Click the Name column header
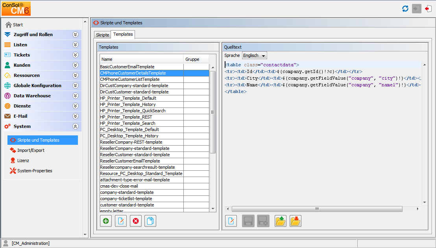Screen dimensions: 436x248 click(x=141, y=59)
